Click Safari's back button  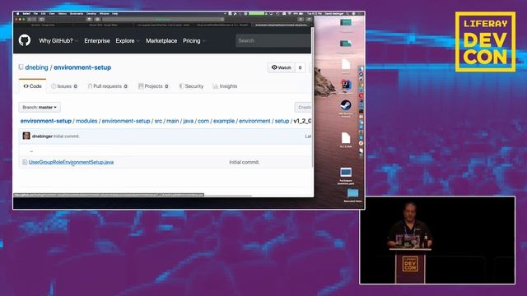(30, 20)
